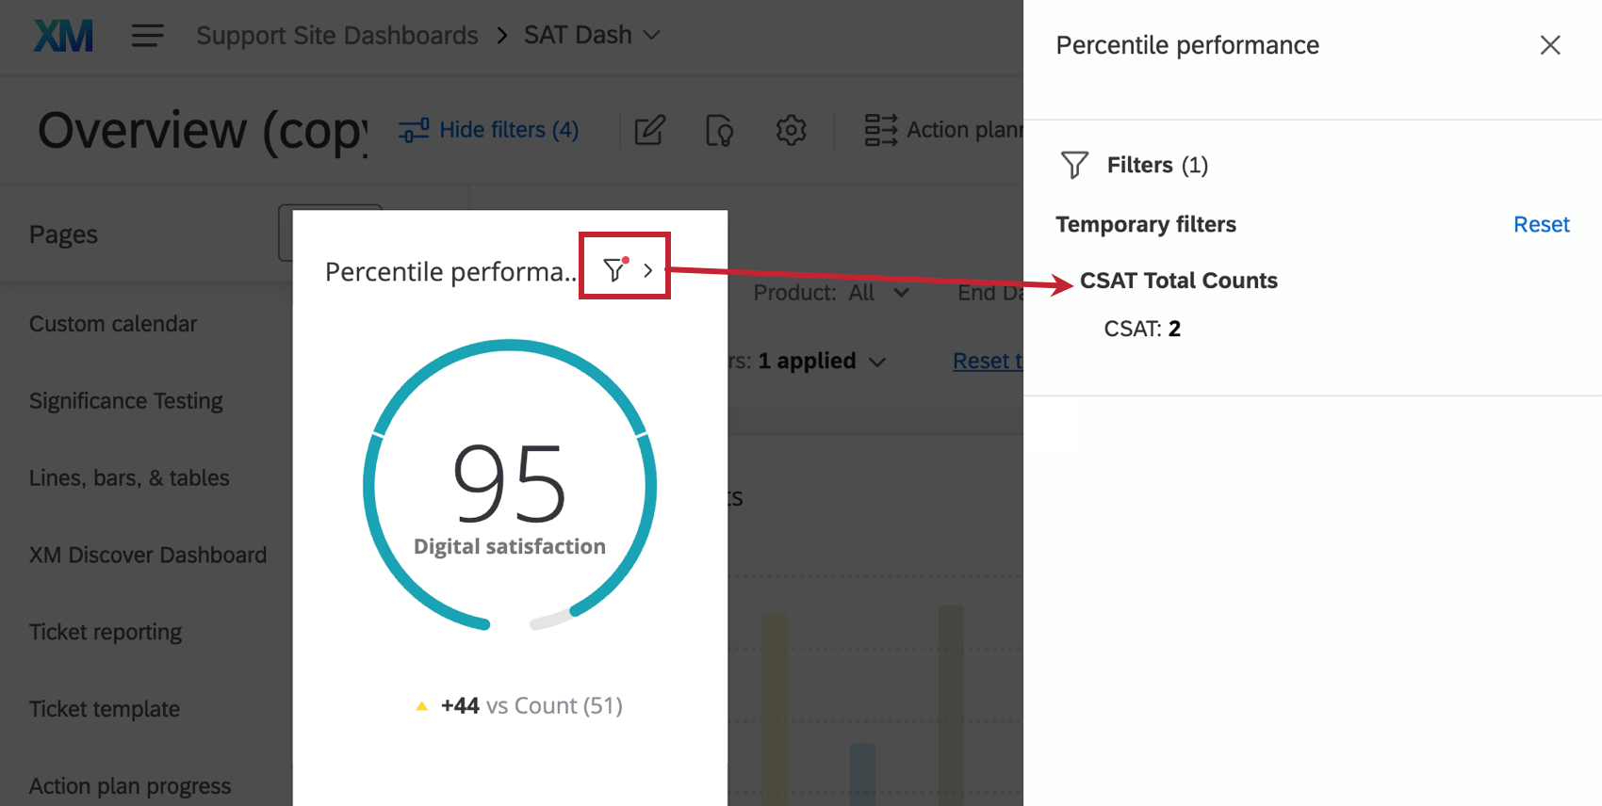
Task: Navigate to XM Discover Dashboard page
Action: point(147,555)
